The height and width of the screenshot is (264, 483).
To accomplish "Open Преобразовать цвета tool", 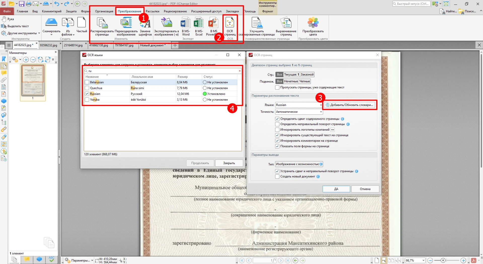I will [x=313, y=26].
